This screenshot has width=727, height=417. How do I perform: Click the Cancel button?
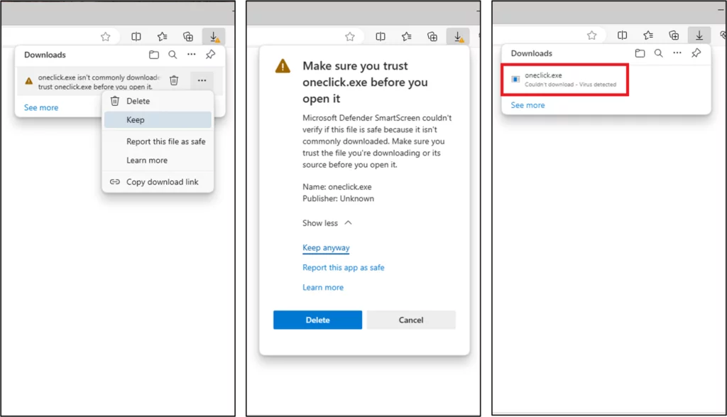(411, 320)
